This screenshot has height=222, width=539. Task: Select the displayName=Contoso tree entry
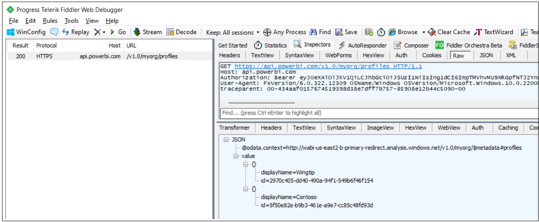288,197
